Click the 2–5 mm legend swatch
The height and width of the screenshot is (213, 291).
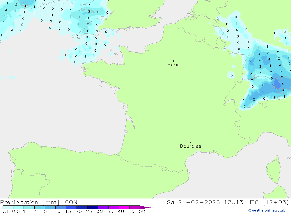[x=40, y=207]
